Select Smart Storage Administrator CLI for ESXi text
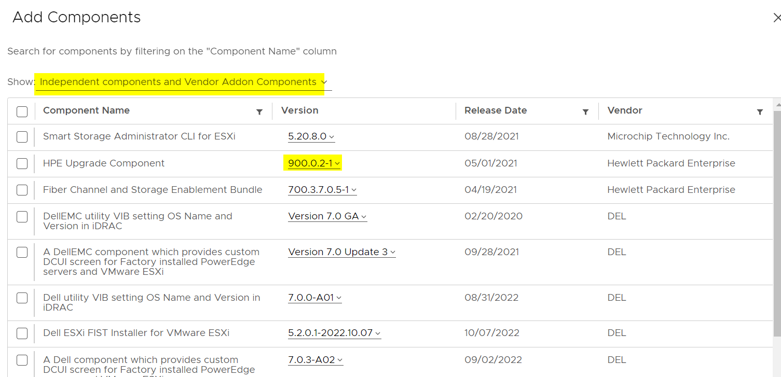This screenshot has width=781, height=377. [x=139, y=136]
